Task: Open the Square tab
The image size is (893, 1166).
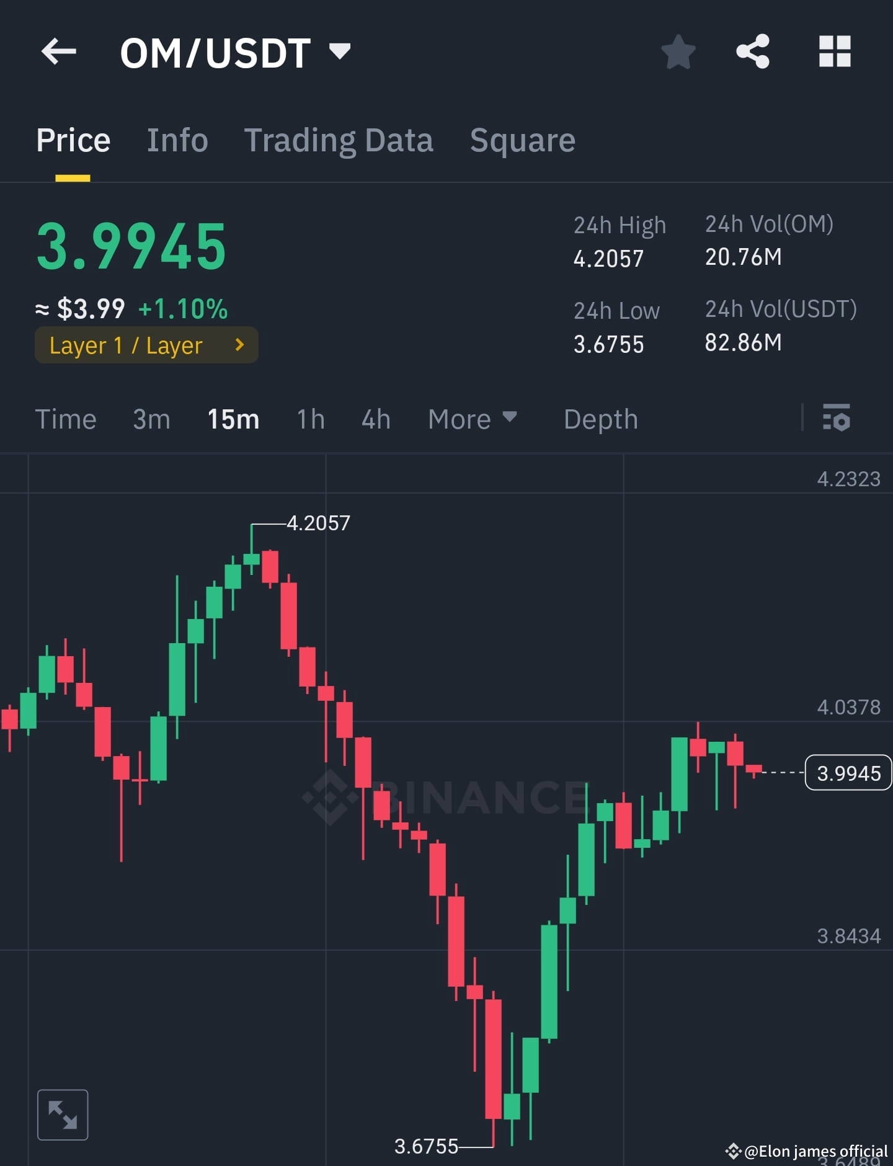Action: (522, 140)
